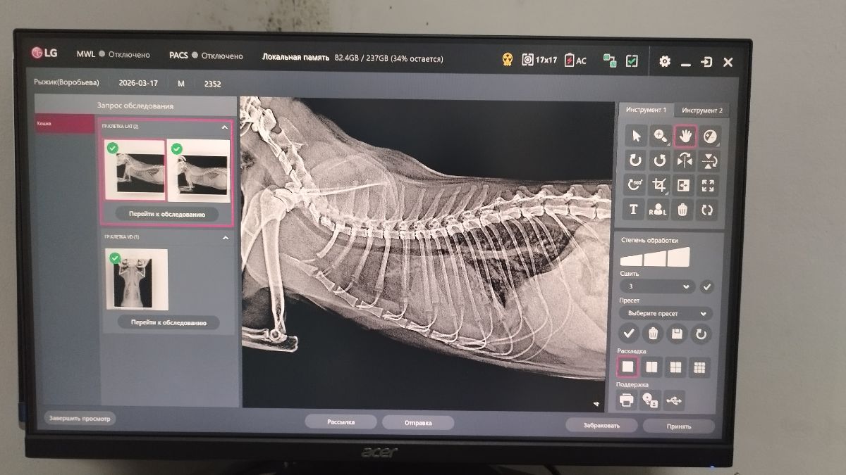Select the arrow pointer tool
846x475 pixels.
coord(636,136)
